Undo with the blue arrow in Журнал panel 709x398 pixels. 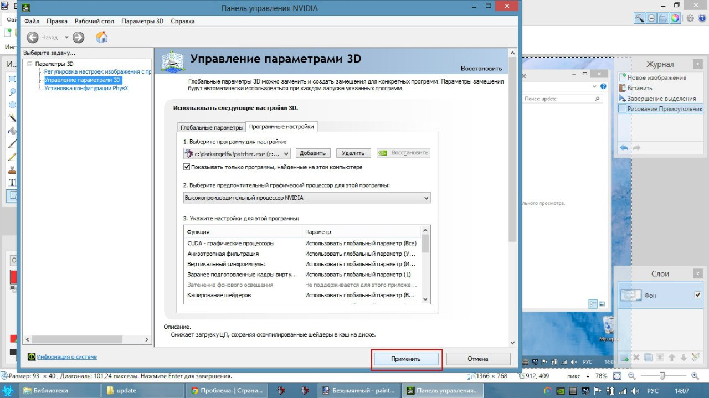point(624,148)
